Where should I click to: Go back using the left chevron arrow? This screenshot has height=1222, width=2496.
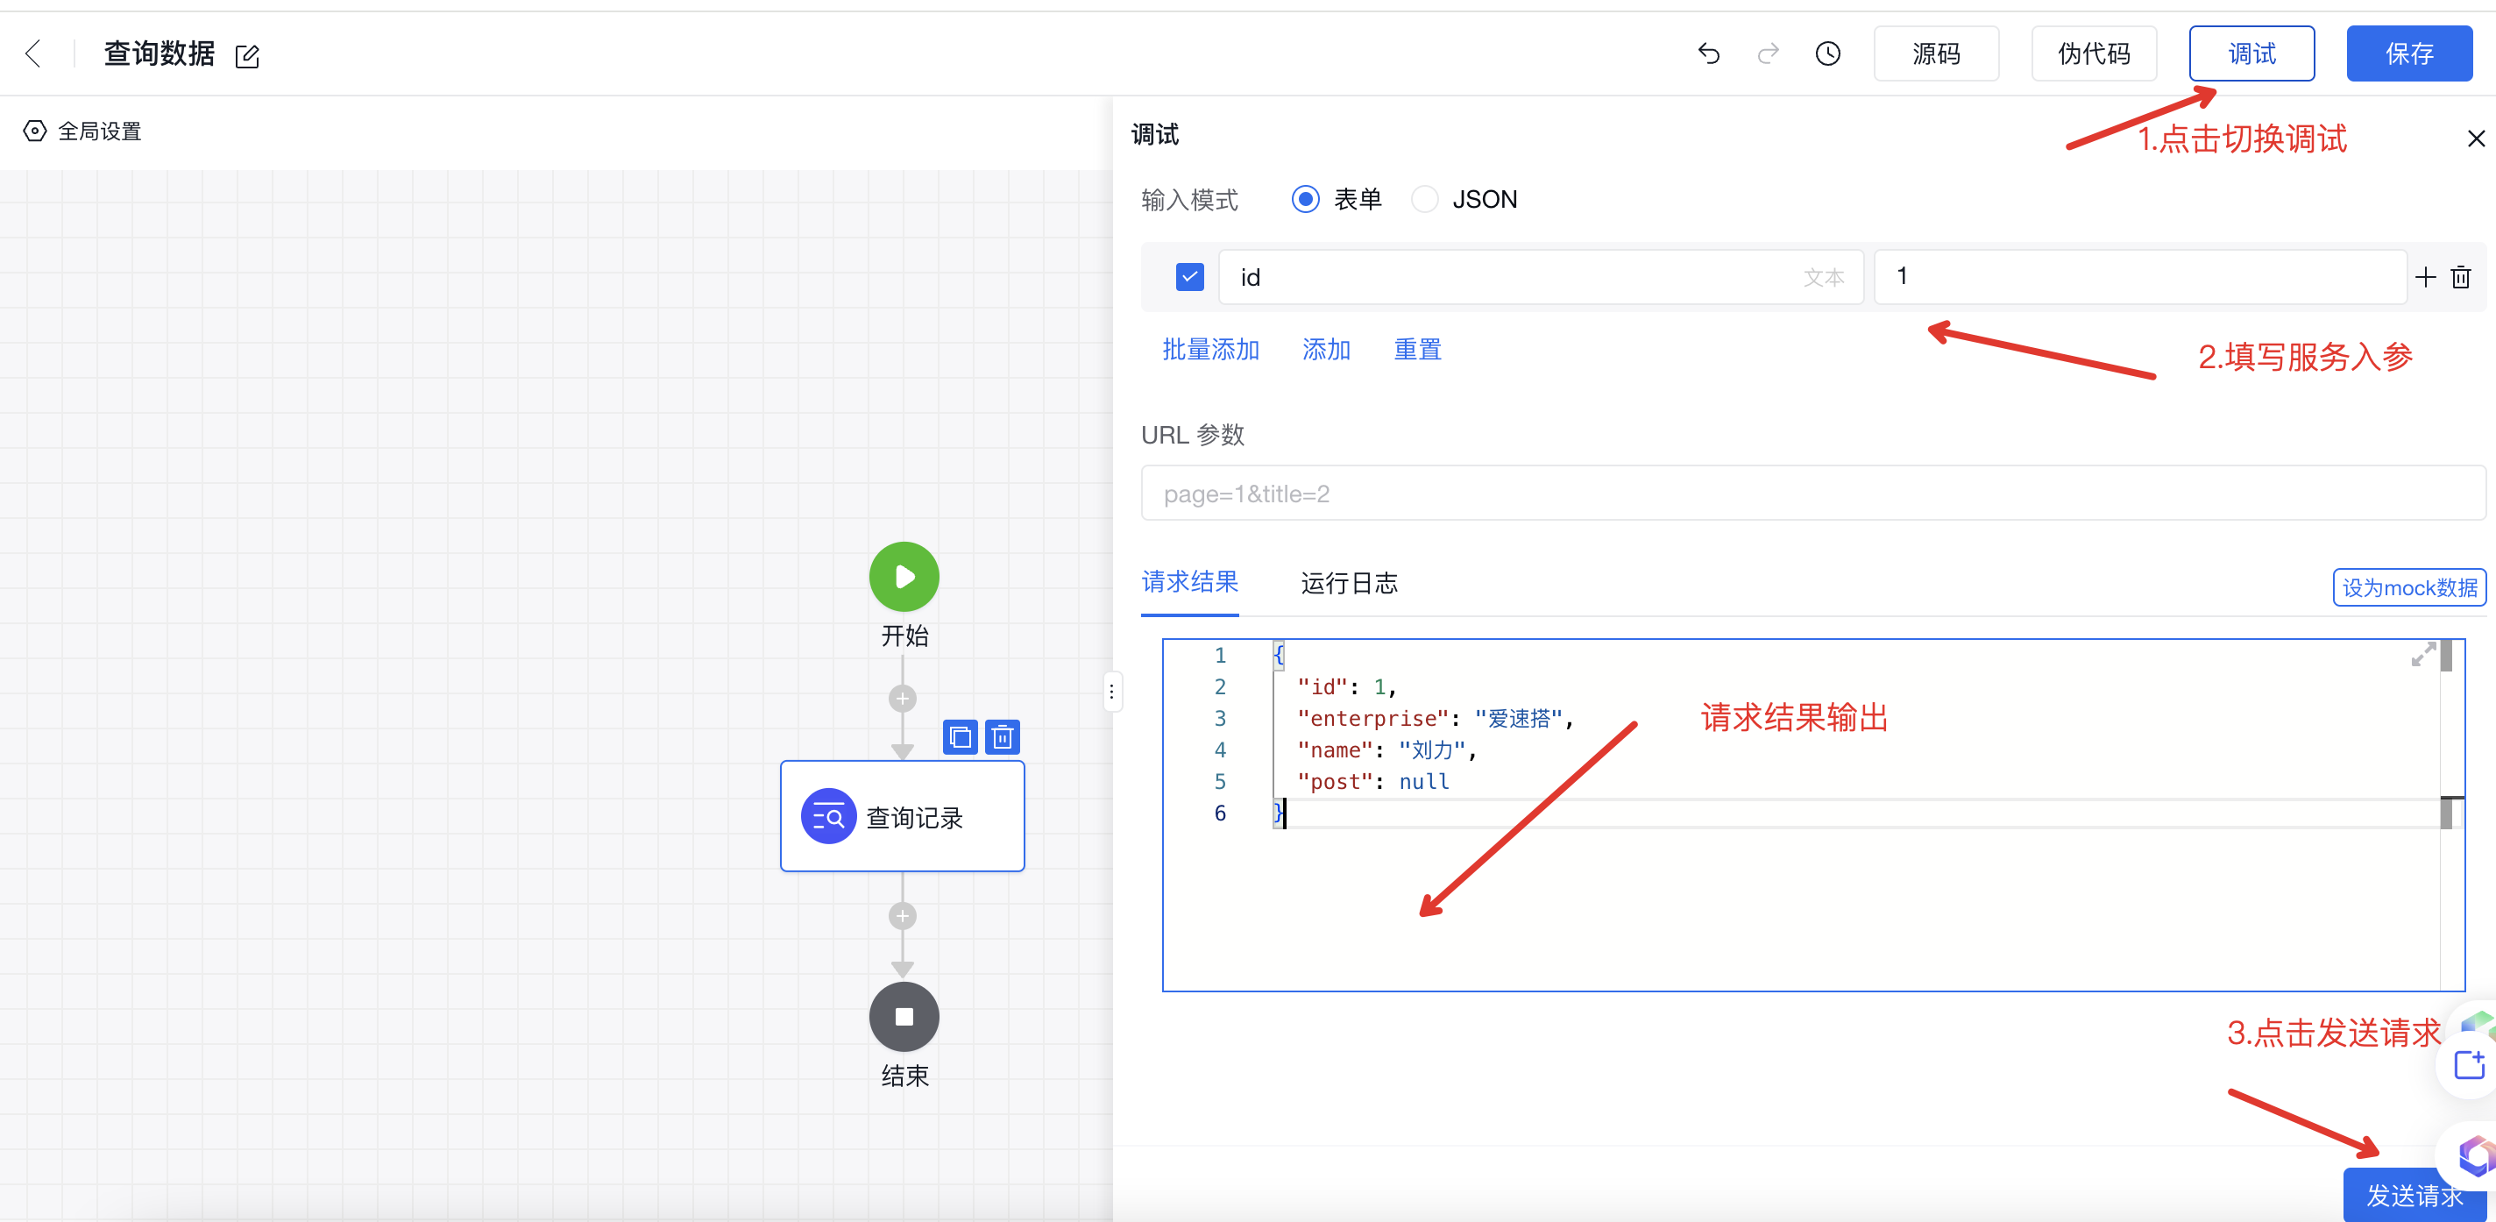tap(34, 53)
